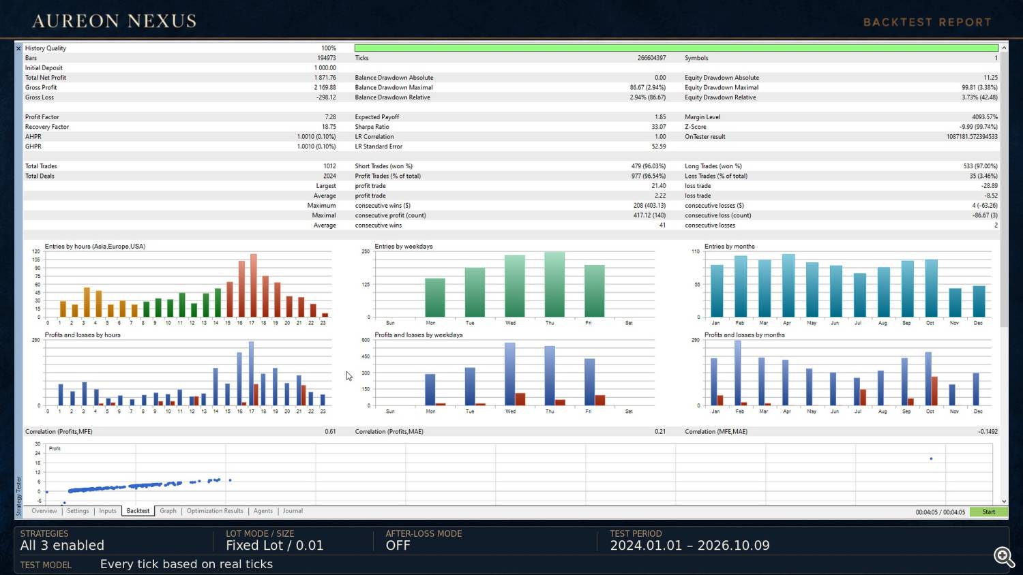This screenshot has height=575, width=1023.
Task: Select the Inputs tab
Action: [x=108, y=511]
